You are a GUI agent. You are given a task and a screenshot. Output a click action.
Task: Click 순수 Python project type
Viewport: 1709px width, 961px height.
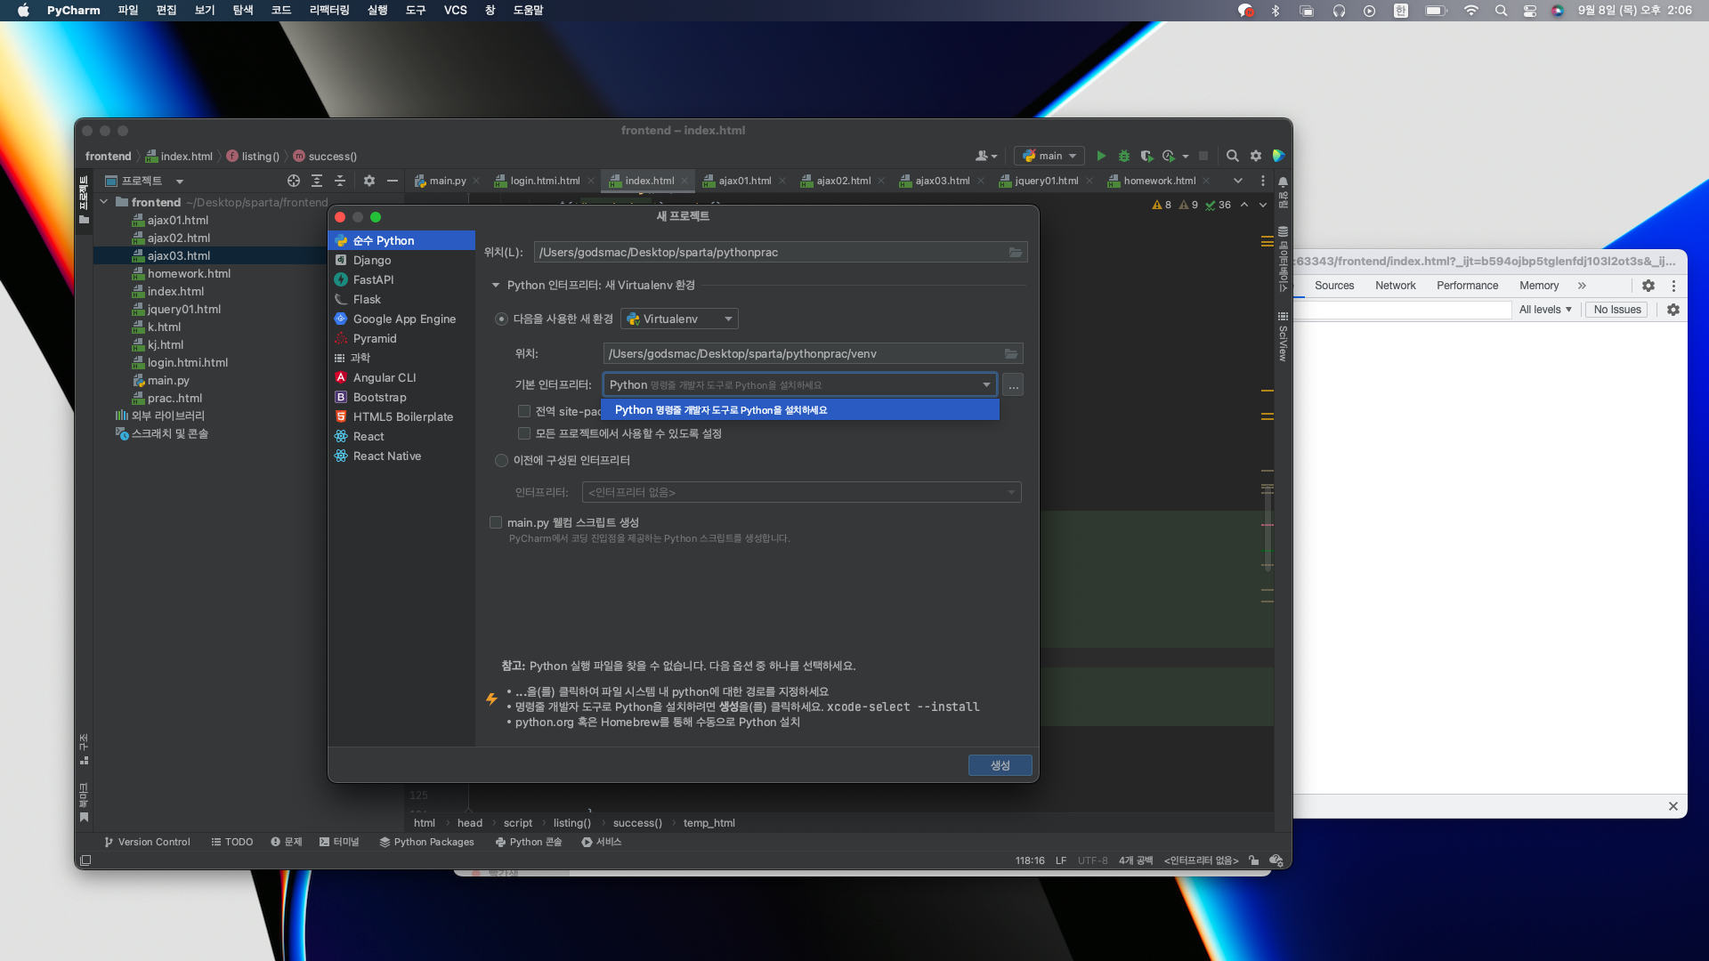point(401,241)
